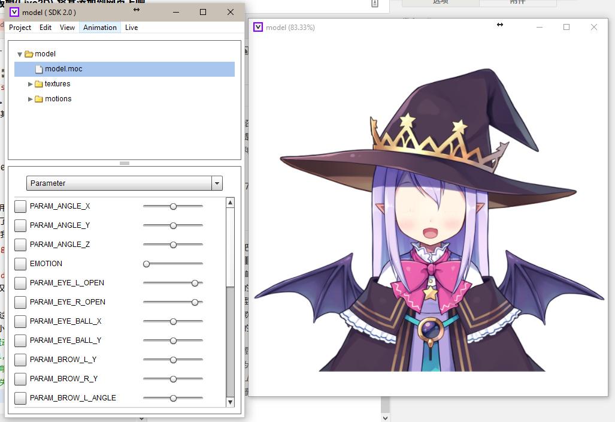Open the Animation menu

(99, 28)
